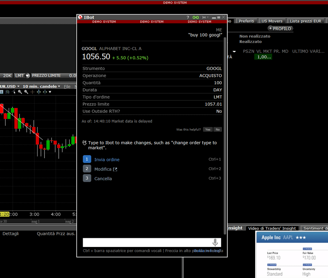Click Modifica link in IBot
Viewport: 328px width, 278px height.
click(x=103, y=169)
